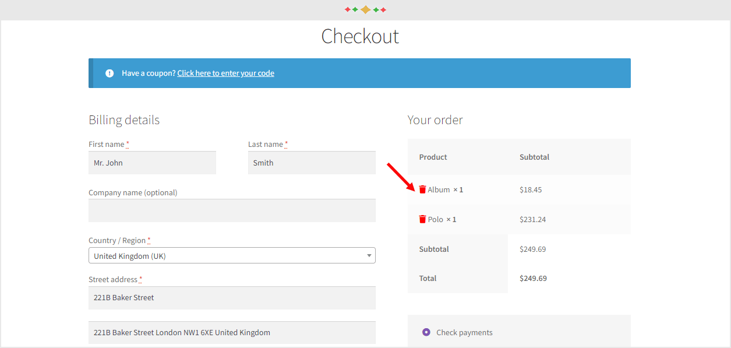Click the Country dropdown arrow
731x348 pixels.
(x=369, y=256)
